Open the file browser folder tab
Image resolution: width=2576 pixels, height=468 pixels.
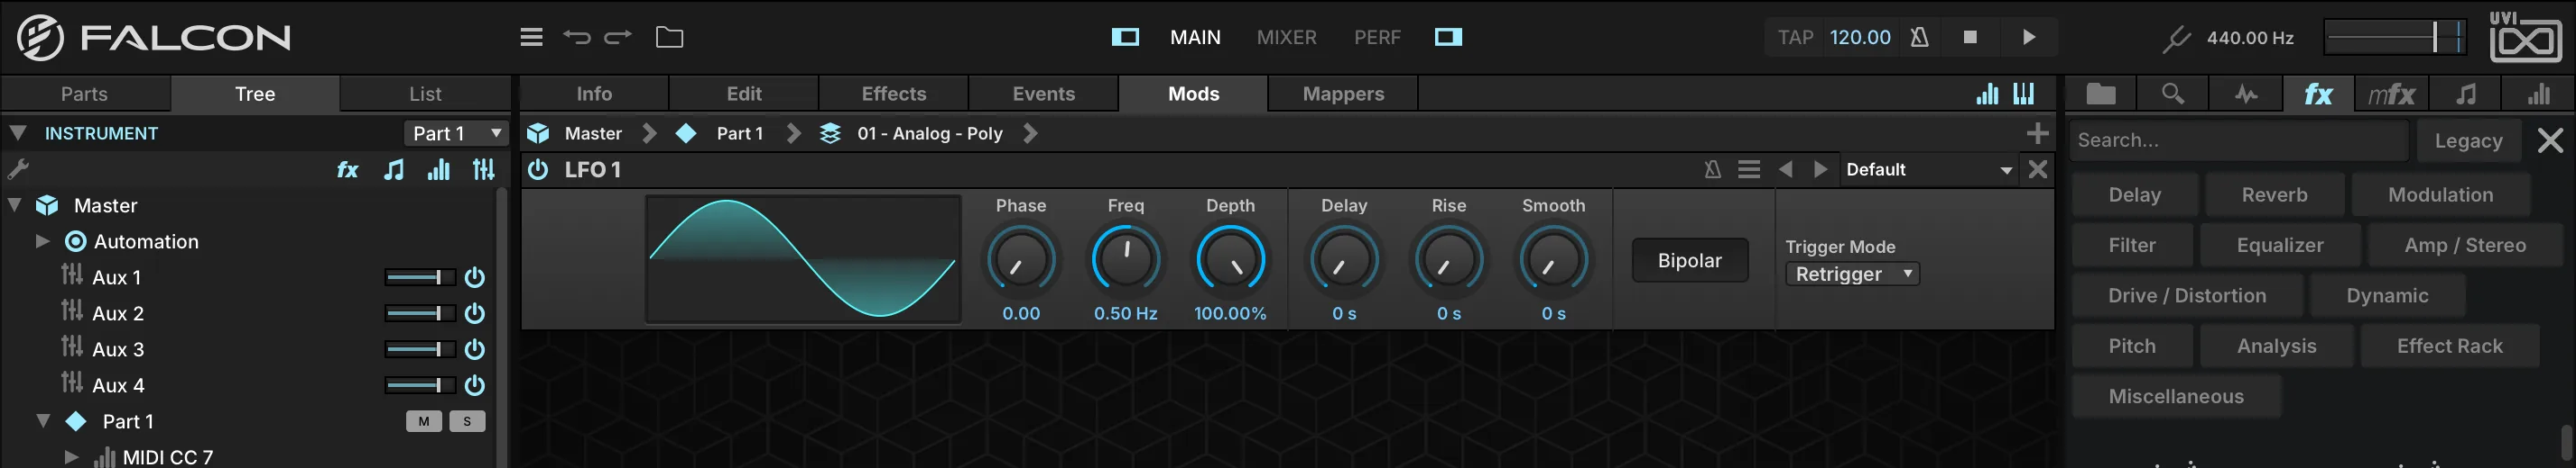[x=2101, y=94]
